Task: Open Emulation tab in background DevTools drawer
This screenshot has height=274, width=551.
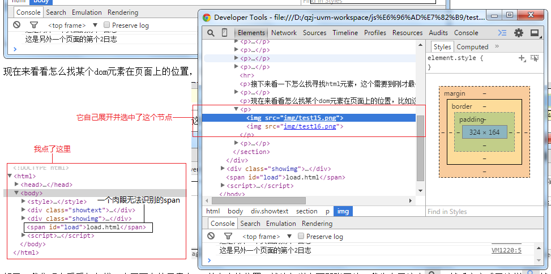Action: (x=87, y=12)
